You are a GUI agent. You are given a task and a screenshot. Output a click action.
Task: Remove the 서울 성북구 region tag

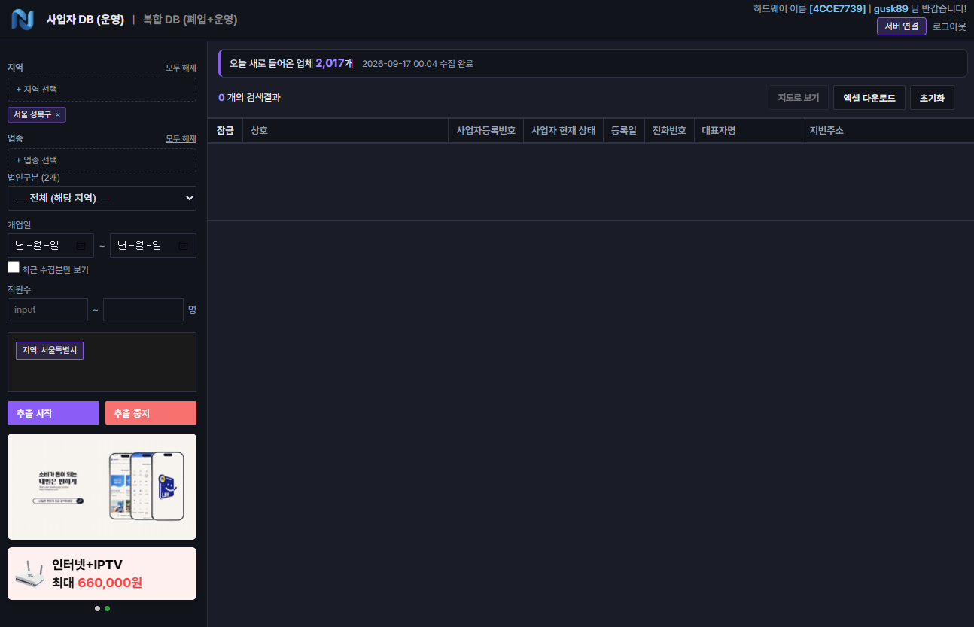(58, 114)
